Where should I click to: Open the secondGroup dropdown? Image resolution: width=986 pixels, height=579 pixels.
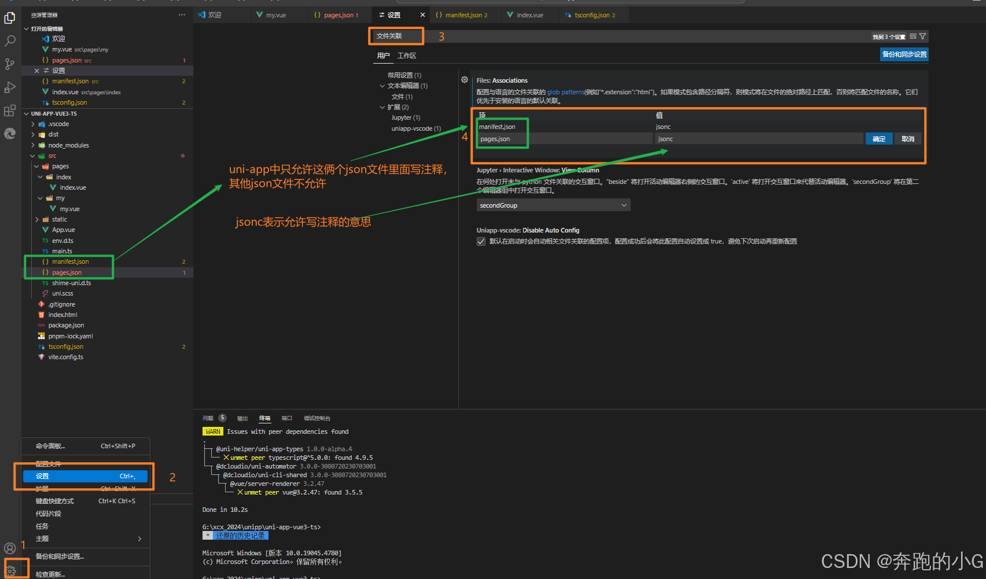pyautogui.click(x=554, y=205)
